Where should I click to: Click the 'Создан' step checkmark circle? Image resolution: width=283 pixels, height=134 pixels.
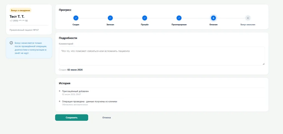(76, 18)
